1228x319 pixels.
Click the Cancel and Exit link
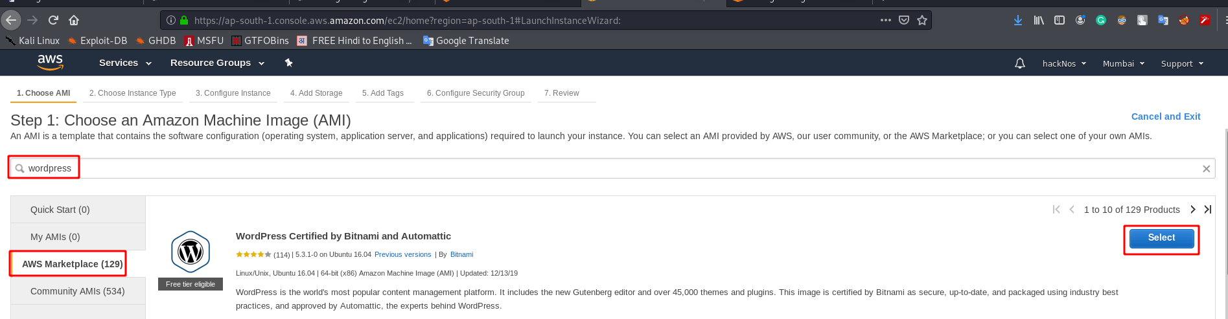click(1165, 116)
